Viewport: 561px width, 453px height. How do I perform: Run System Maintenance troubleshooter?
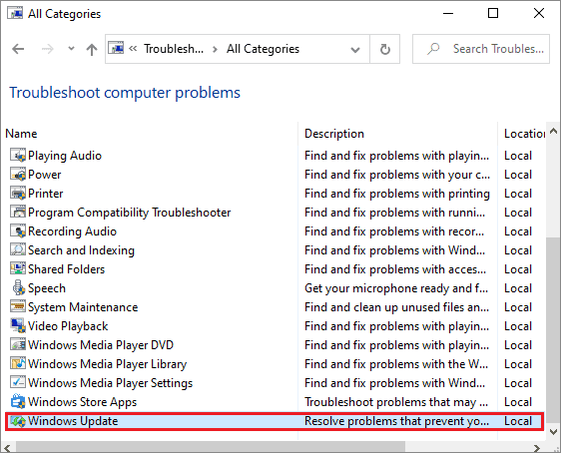83,307
